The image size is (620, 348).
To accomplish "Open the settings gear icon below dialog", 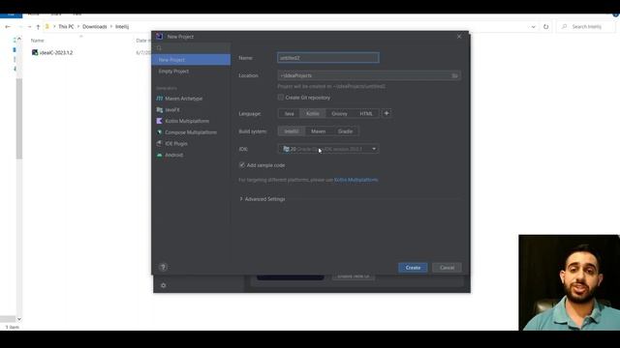I will click(164, 285).
